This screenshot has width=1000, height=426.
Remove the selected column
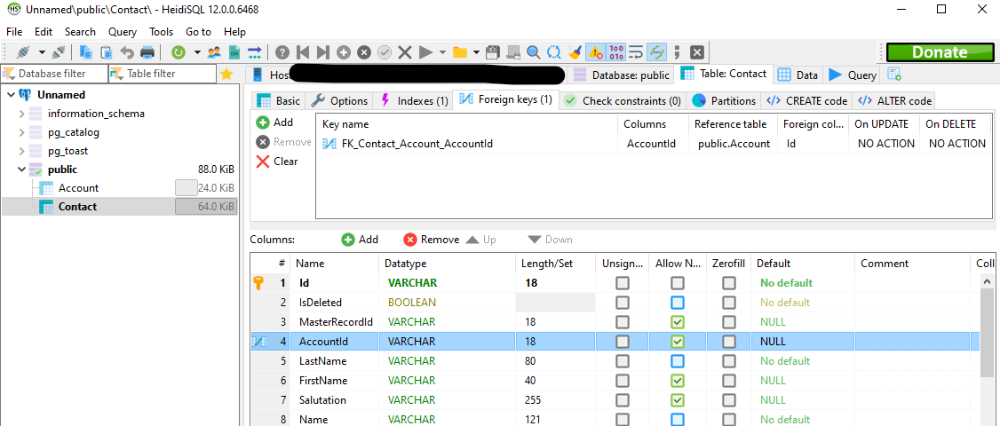coord(431,240)
